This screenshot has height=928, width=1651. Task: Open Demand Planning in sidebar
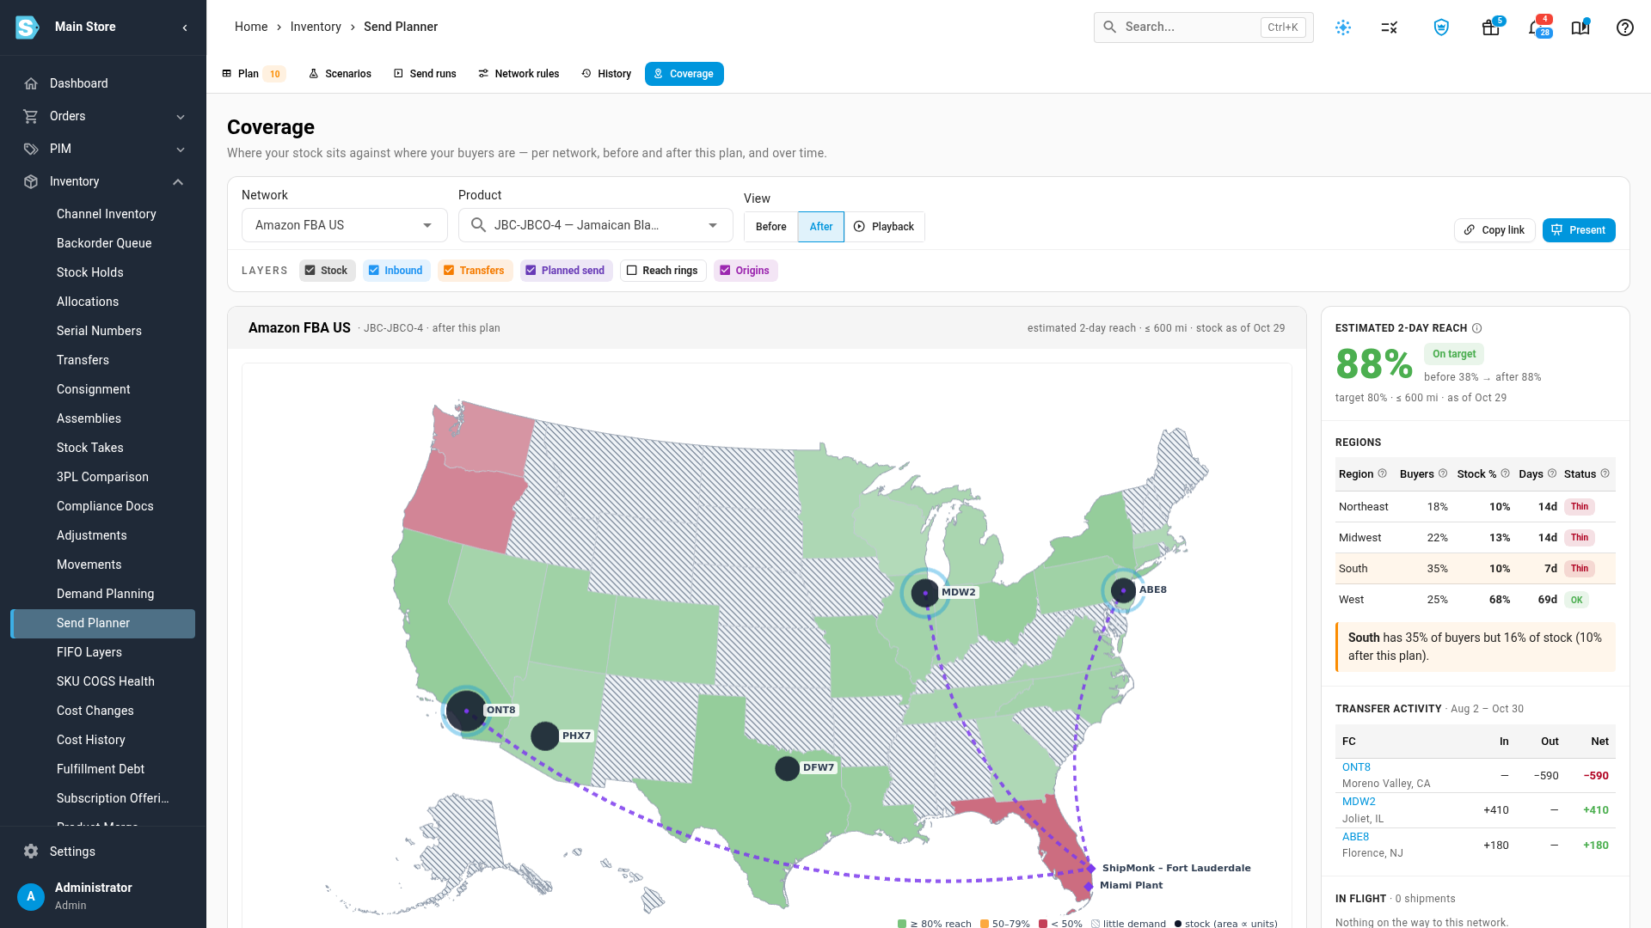point(106,594)
